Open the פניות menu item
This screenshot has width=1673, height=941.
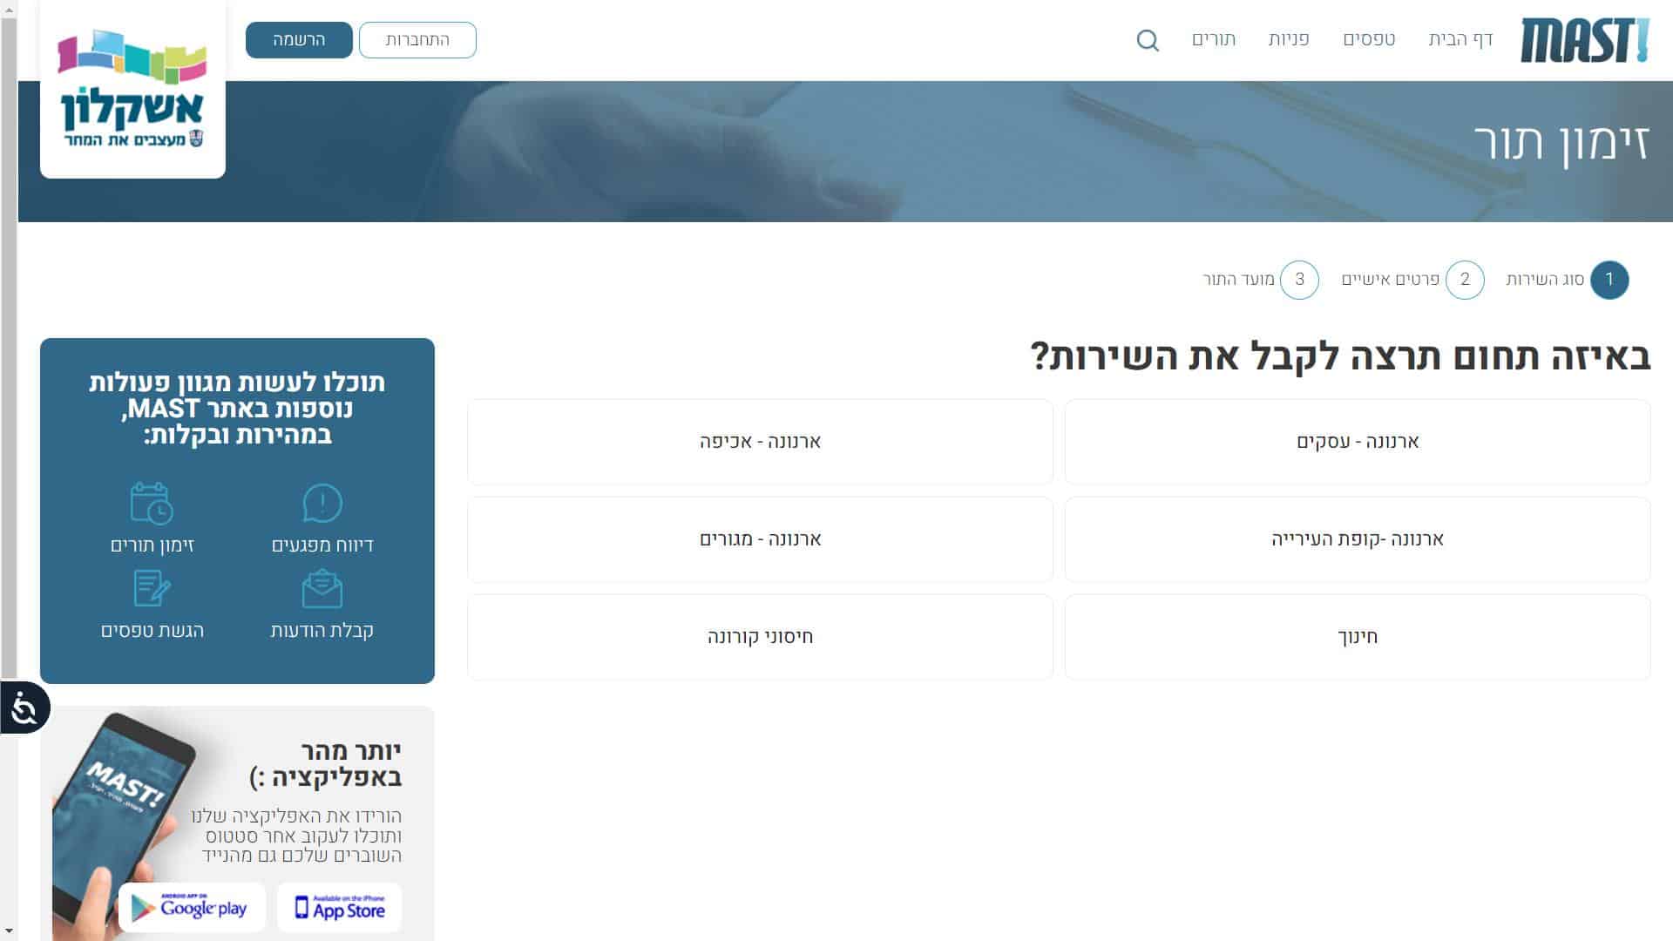(x=1287, y=40)
